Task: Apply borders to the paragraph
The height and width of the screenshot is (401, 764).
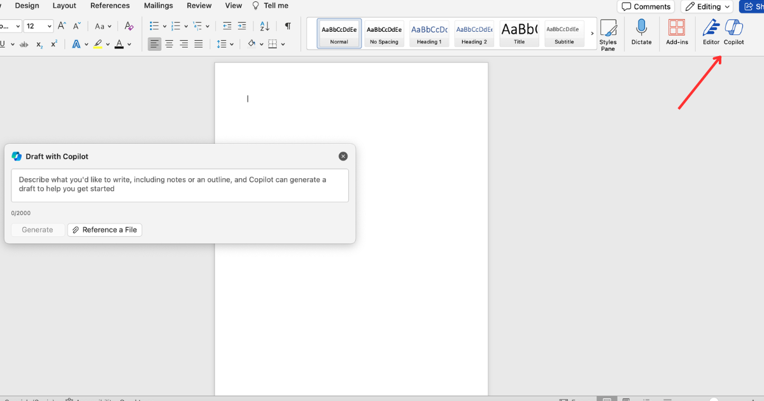Action: pyautogui.click(x=272, y=44)
